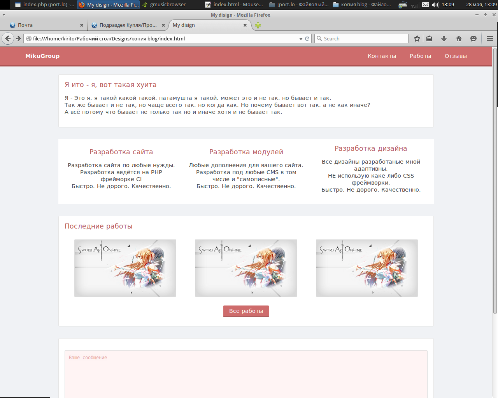Go forward with Firefox forward arrow
Image resolution: width=498 pixels, height=398 pixels.
(x=18, y=38)
